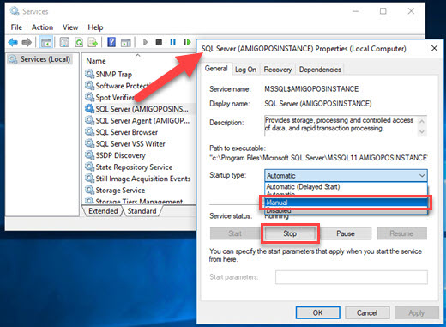The height and width of the screenshot is (327, 446).
Task: Click the Name column header
Action: click(x=96, y=61)
